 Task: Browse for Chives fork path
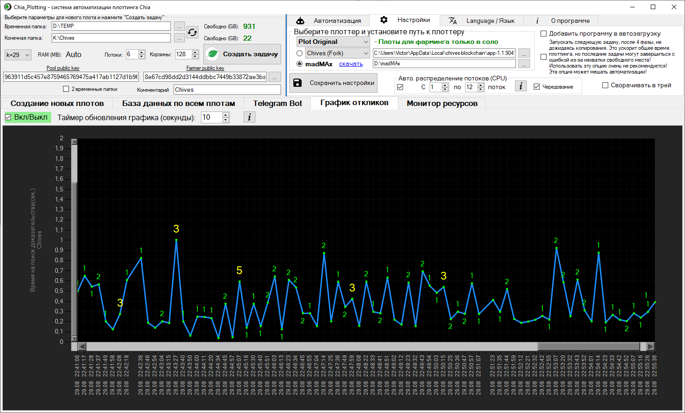[524, 53]
